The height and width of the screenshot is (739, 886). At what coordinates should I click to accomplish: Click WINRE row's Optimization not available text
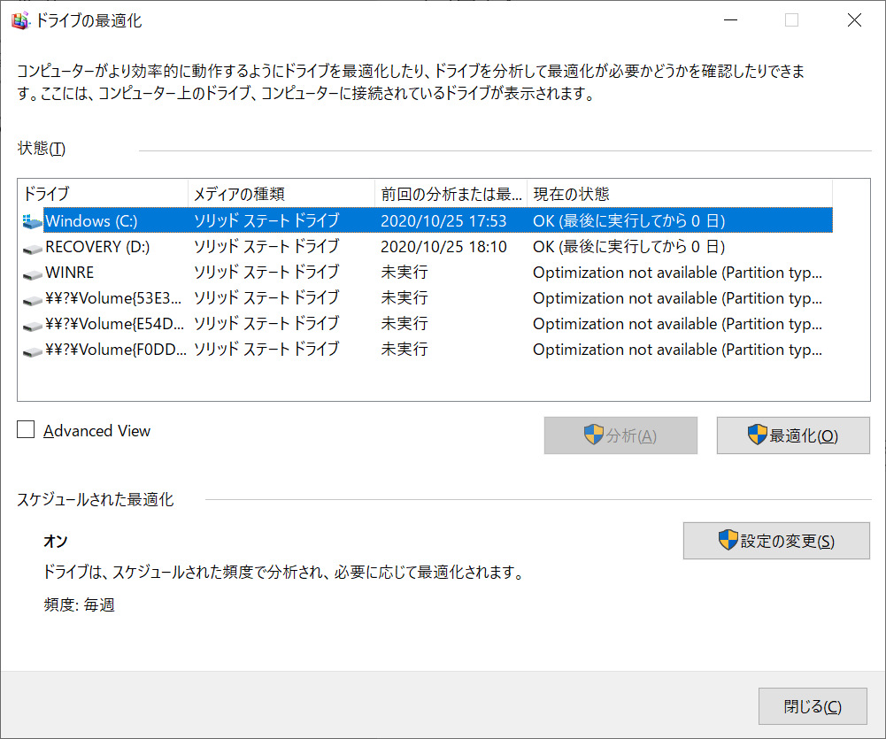click(x=677, y=273)
